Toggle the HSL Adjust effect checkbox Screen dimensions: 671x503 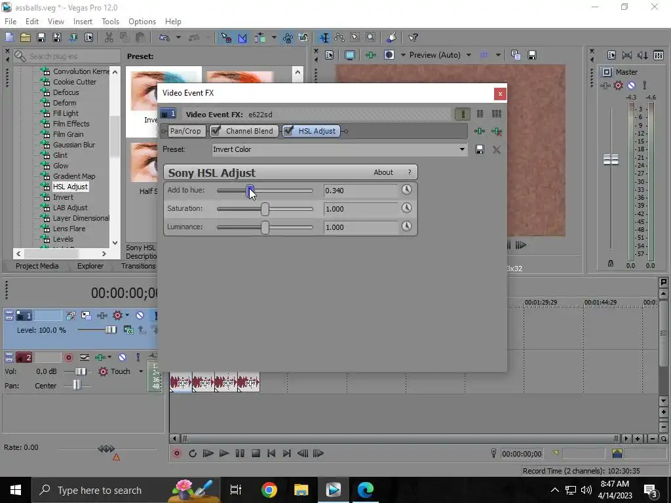point(288,131)
